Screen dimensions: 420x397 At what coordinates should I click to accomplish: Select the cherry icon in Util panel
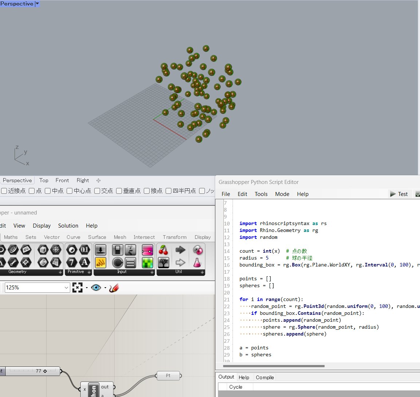coord(163,250)
